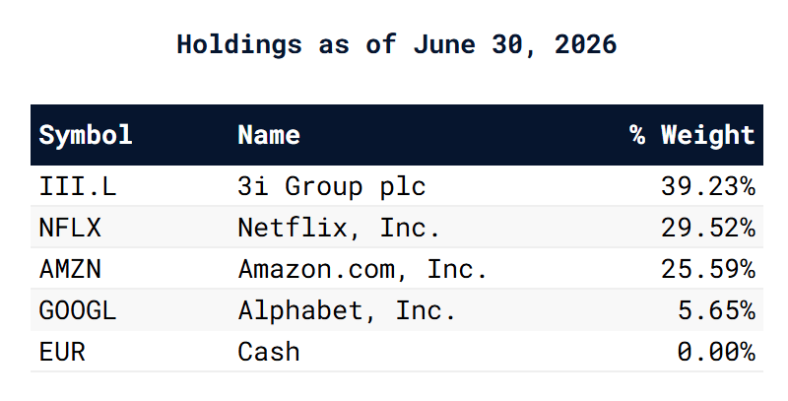Select the GOOGL ticker symbol

78,310
